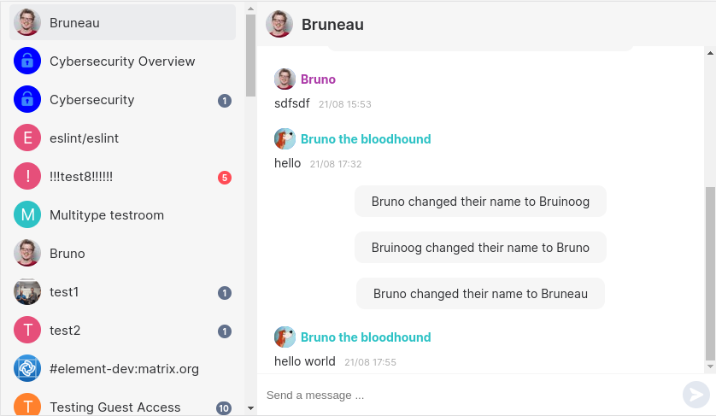
Task: Open the test1 room
Action: (x=64, y=292)
